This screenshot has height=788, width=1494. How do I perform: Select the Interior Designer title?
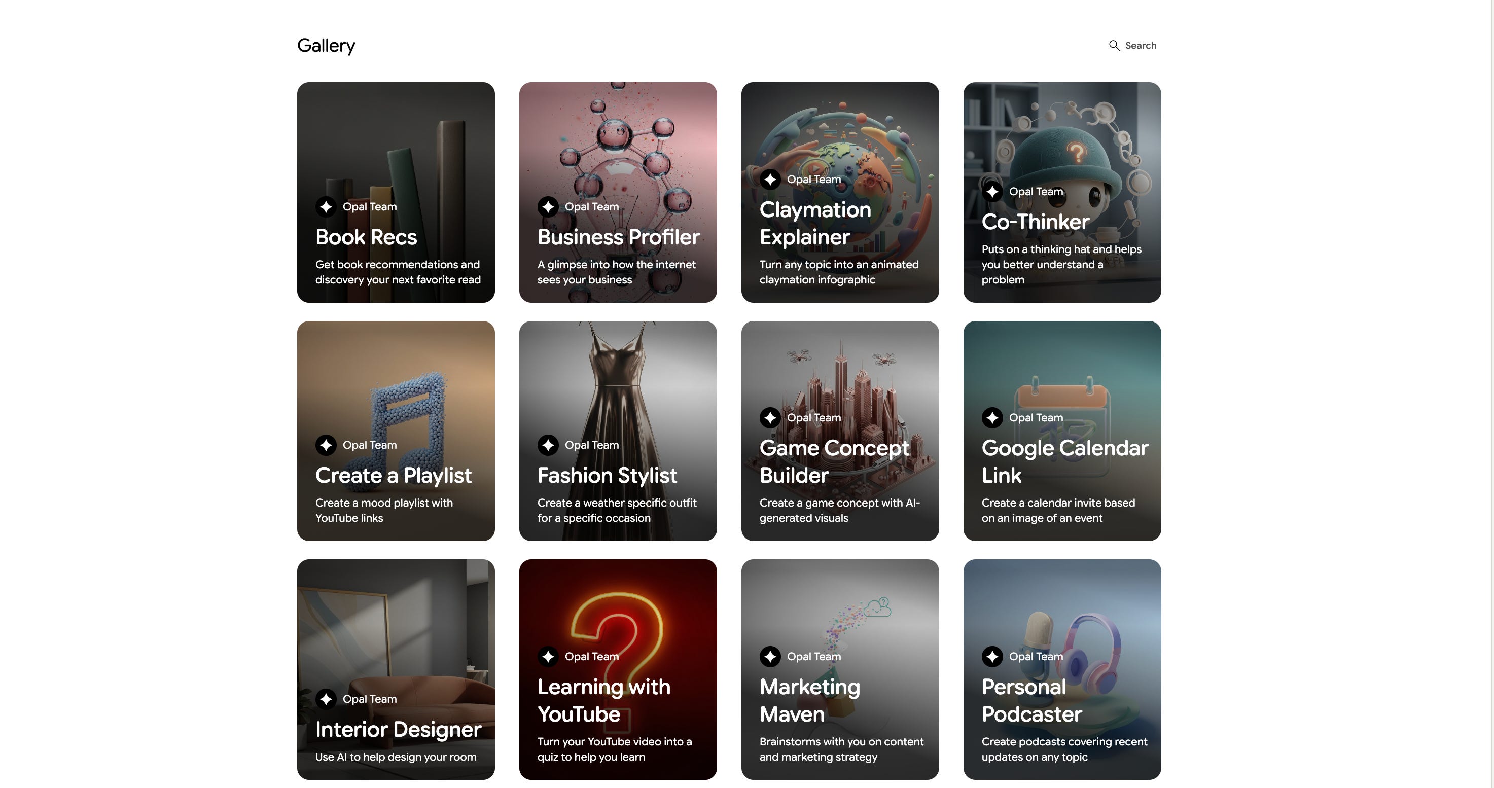[398, 730]
